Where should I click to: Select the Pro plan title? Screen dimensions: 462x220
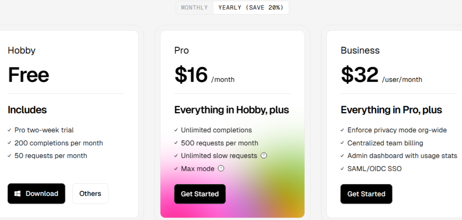point(181,51)
